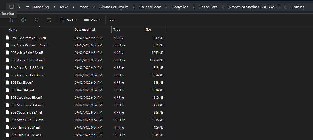Navigate to Bimbos of Skyrim folder in breadcrumb
This screenshot has width=313, height=140.
point(114,7)
